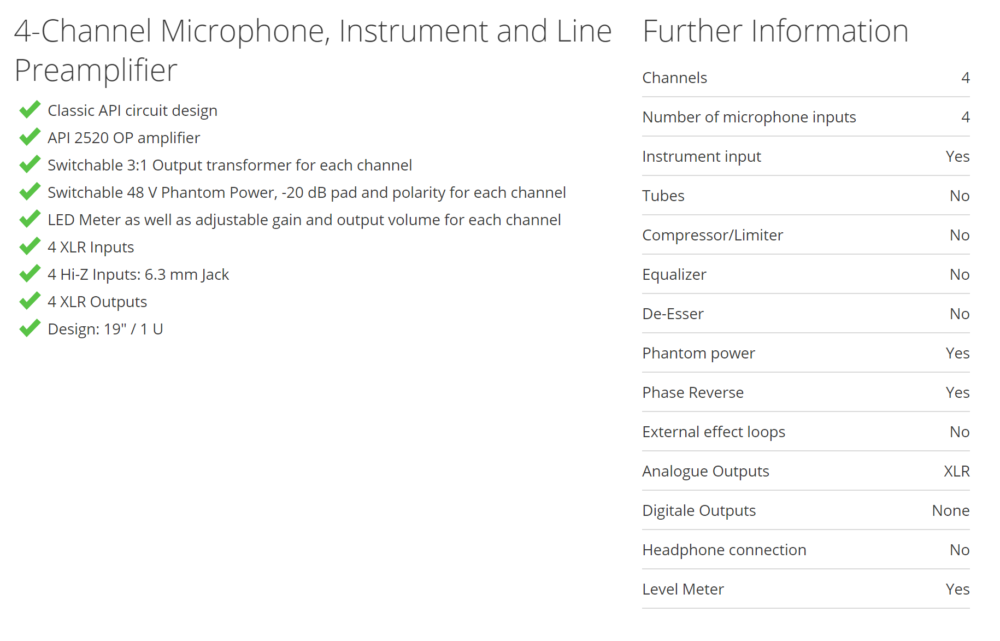Click the Phantom power specification label
Screen dimensions: 1000x641
pyautogui.click(x=698, y=353)
